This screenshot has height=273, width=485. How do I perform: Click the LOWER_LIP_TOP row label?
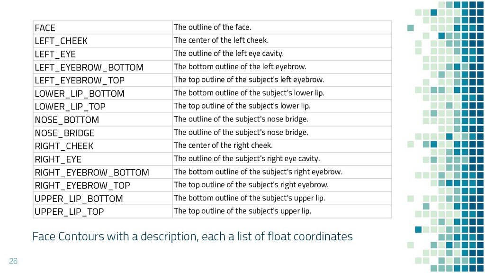coord(70,107)
